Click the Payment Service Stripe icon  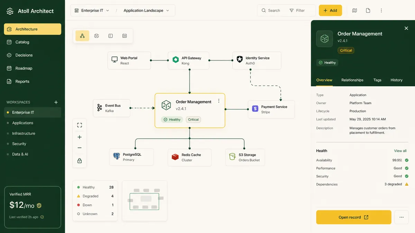[255, 109]
